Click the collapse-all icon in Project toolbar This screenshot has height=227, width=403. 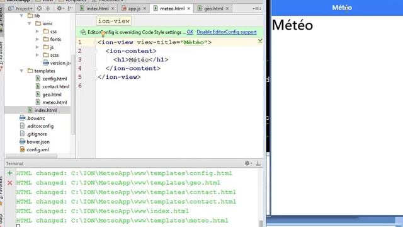tap(48, 8)
